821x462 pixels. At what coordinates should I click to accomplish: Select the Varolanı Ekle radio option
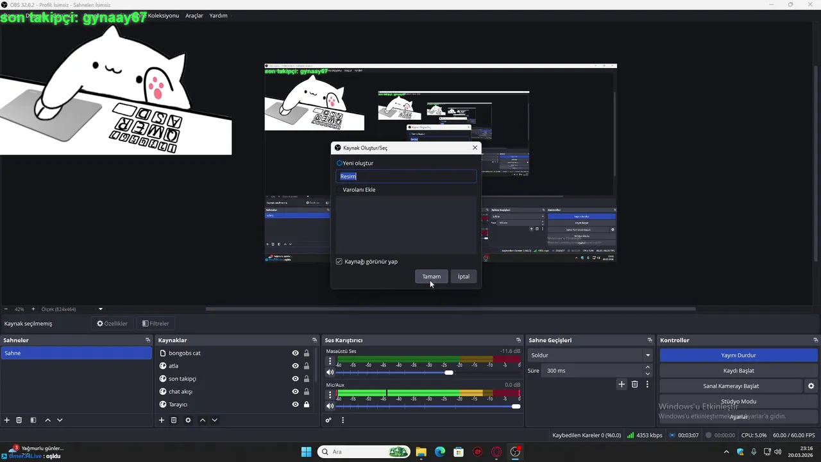click(339, 190)
